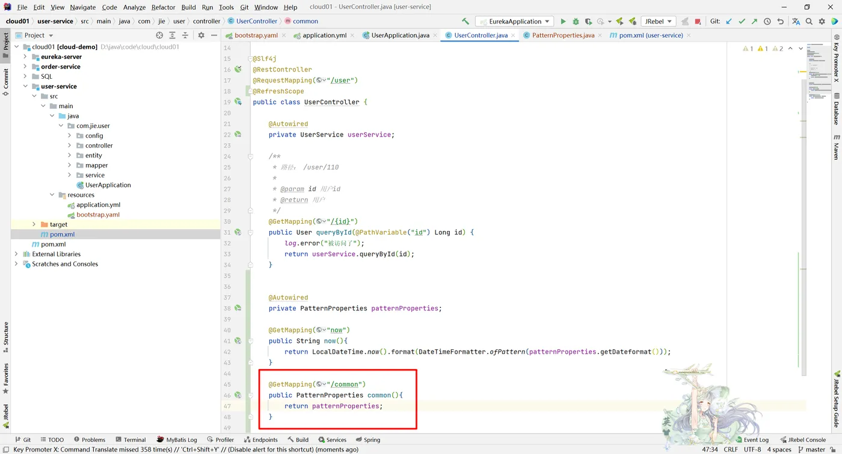Run with JRebel rocket icon
The width and height of the screenshot is (842, 454).
point(619,21)
